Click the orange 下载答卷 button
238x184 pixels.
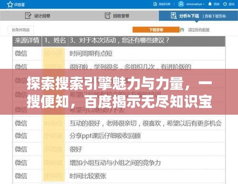point(156,30)
